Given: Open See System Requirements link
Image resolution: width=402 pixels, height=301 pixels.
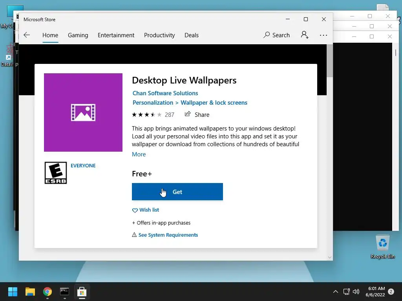Looking at the screenshot, I should pos(168,235).
